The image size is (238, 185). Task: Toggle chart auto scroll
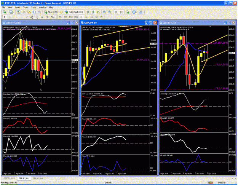[116, 12]
